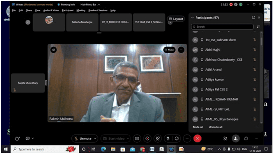
Task: Open the Apps icon in bottom bar
Action: pyautogui.click(x=225, y=139)
